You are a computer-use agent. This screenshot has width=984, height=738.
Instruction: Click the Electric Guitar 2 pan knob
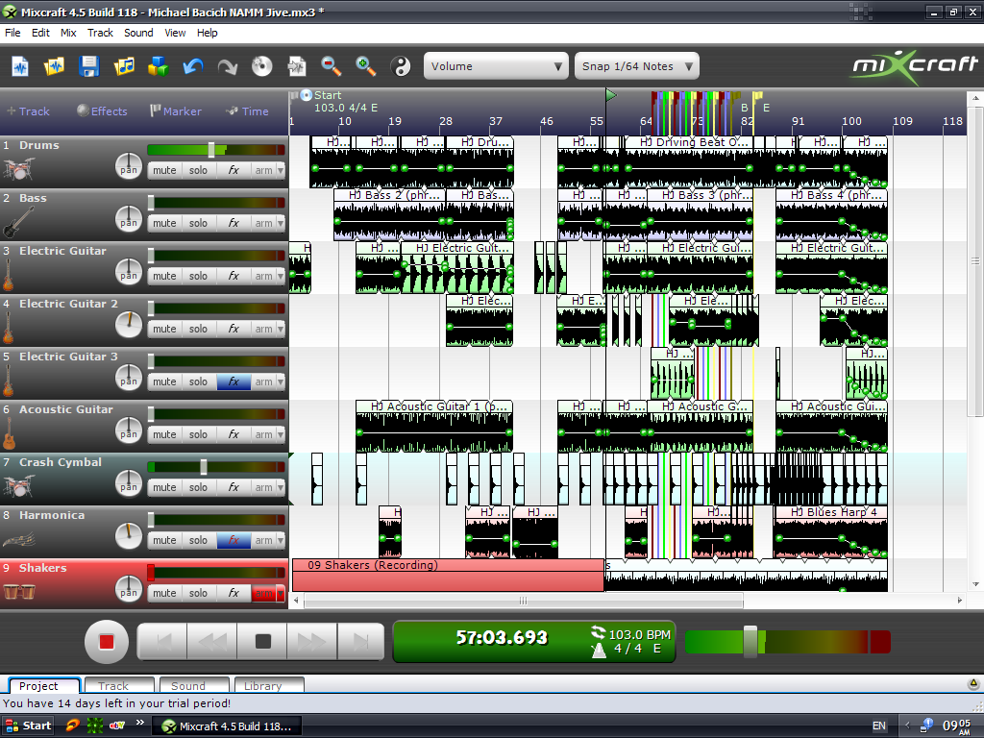coord(129,325)
